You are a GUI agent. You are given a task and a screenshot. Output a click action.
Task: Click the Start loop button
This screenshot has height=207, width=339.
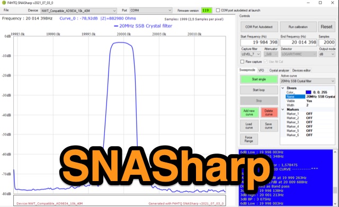tap(259, 90)
